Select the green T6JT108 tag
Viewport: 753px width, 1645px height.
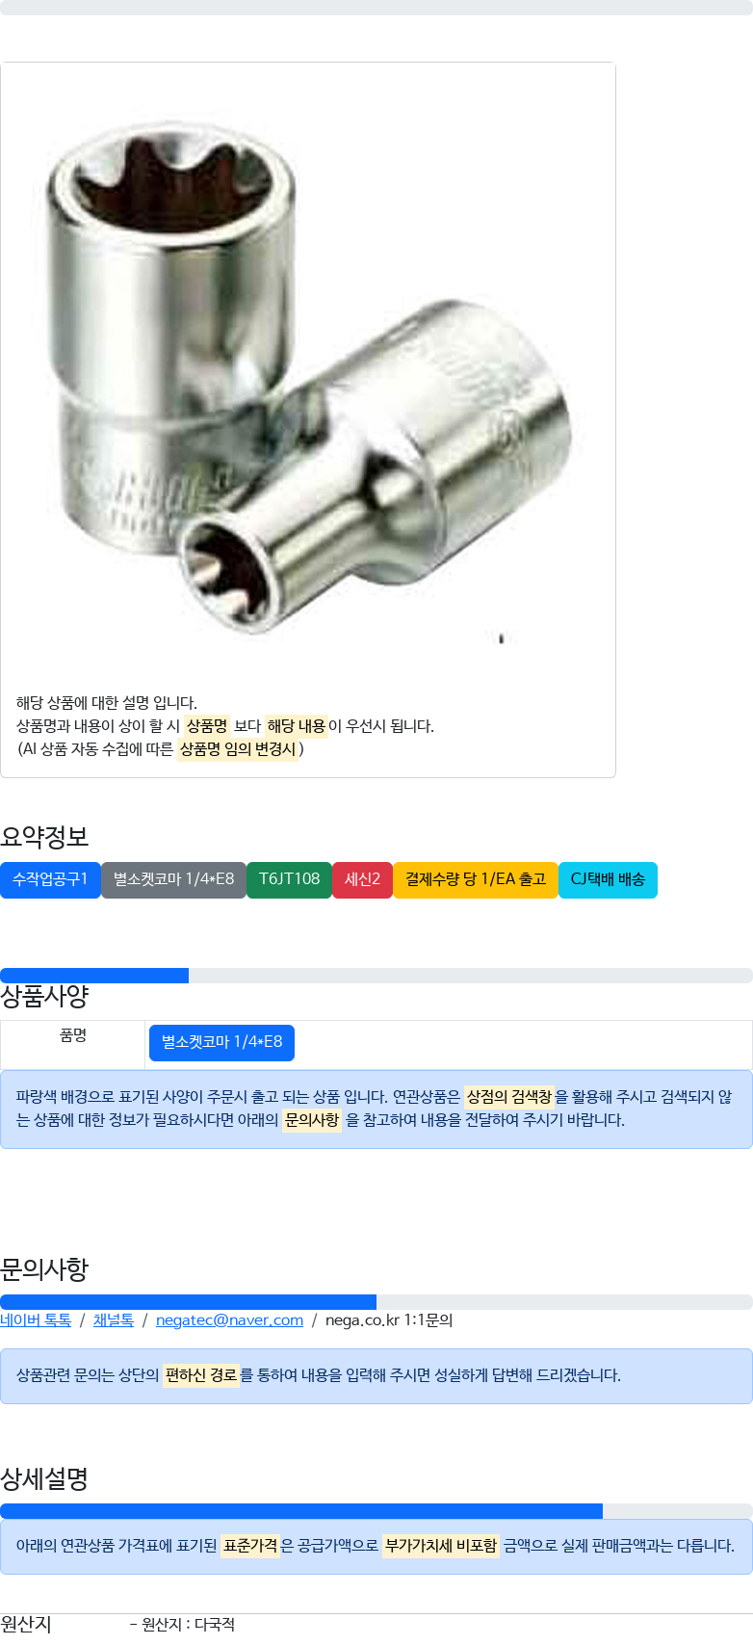(x=289, y=880)
